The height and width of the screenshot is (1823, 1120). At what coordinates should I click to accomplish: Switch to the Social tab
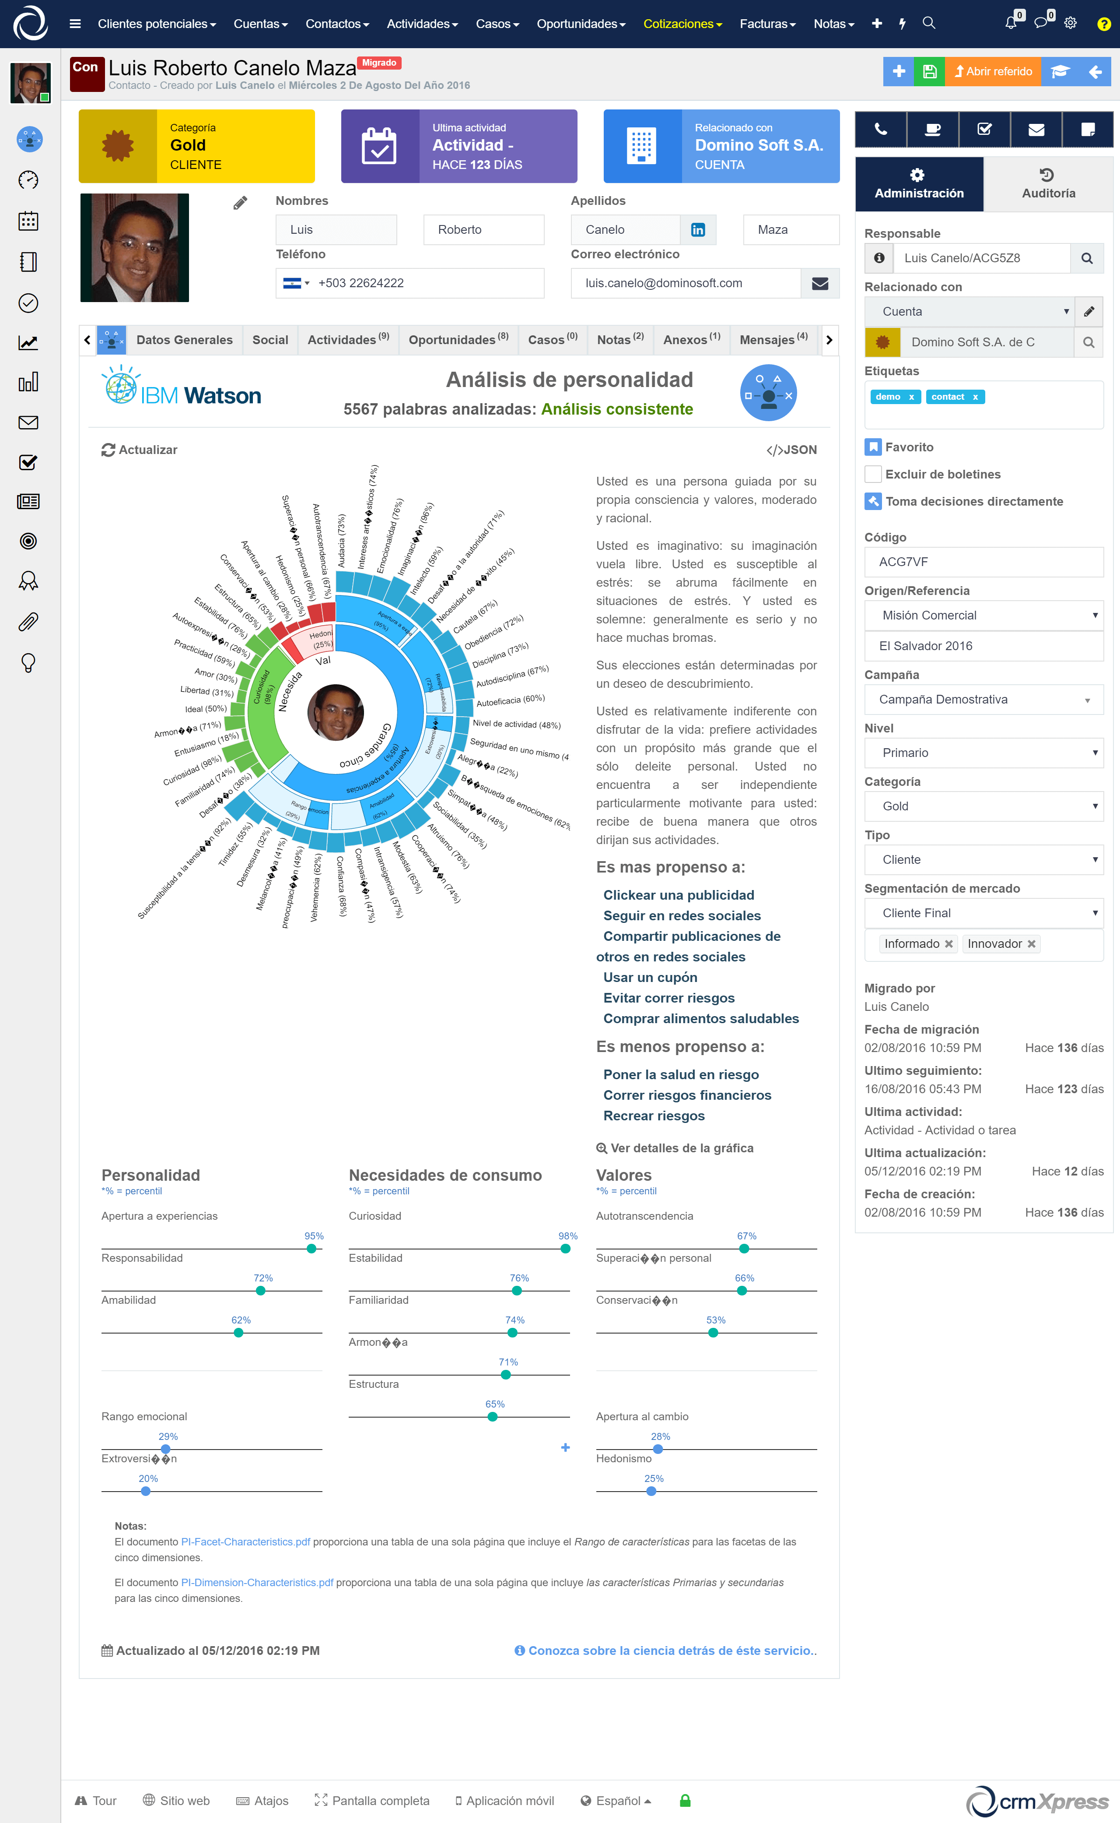[x=270, y=339]
